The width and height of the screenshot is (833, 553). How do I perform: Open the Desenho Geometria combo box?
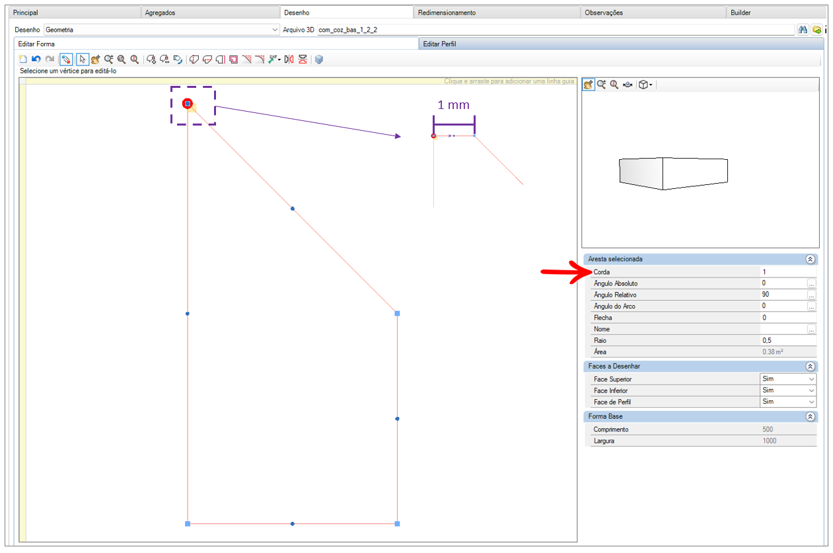162,30
